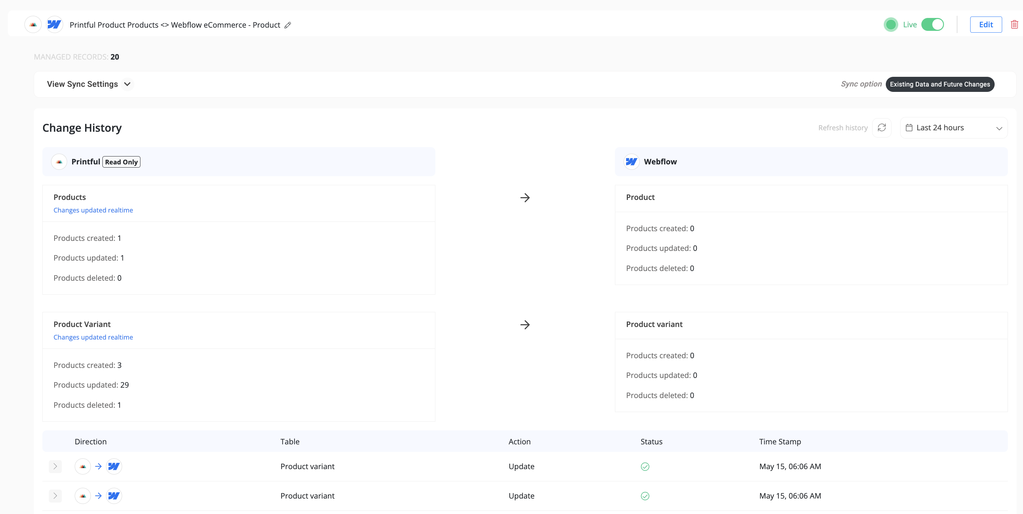Click the green Live status indicator dot

point(891,25)
